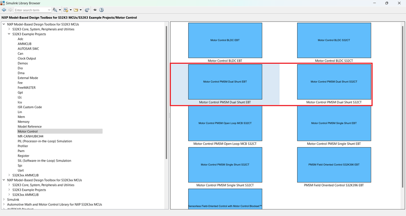Select SIL (Software-in-the-Loop) Simulation

pyautogui.click(x=44, y=161)
